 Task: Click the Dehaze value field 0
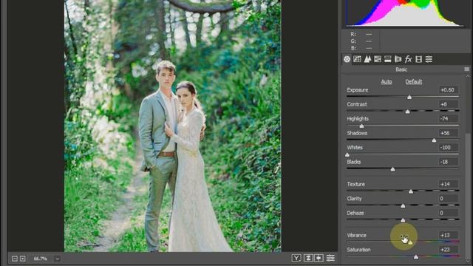click(449, 213)
